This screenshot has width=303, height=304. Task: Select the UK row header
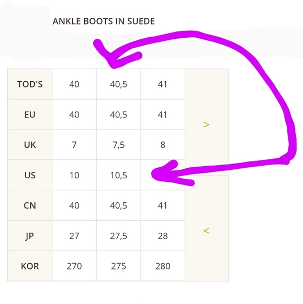coord(30,145)
